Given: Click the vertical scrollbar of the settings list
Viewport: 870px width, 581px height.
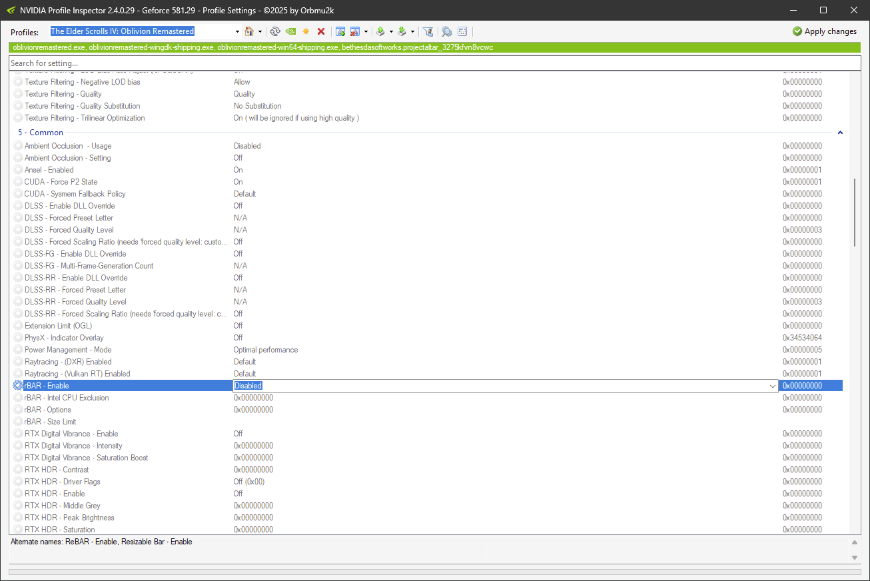Looking at the screenshot, I should [855, 213].
